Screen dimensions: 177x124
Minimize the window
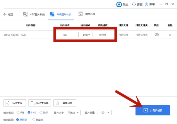click(x=161, y=4)
